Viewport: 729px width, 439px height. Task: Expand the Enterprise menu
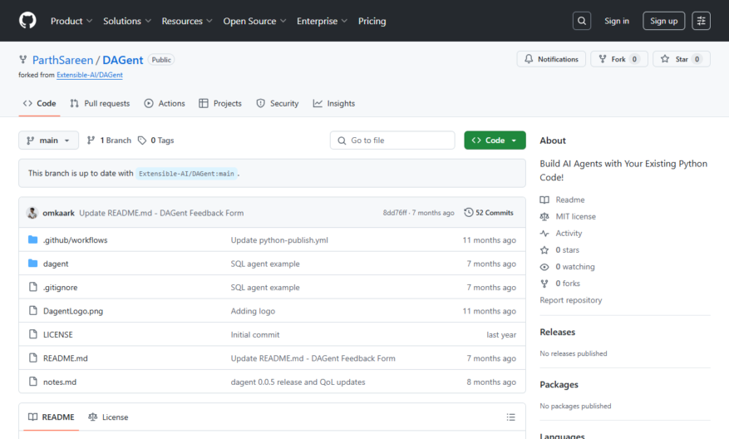(322, 21)
